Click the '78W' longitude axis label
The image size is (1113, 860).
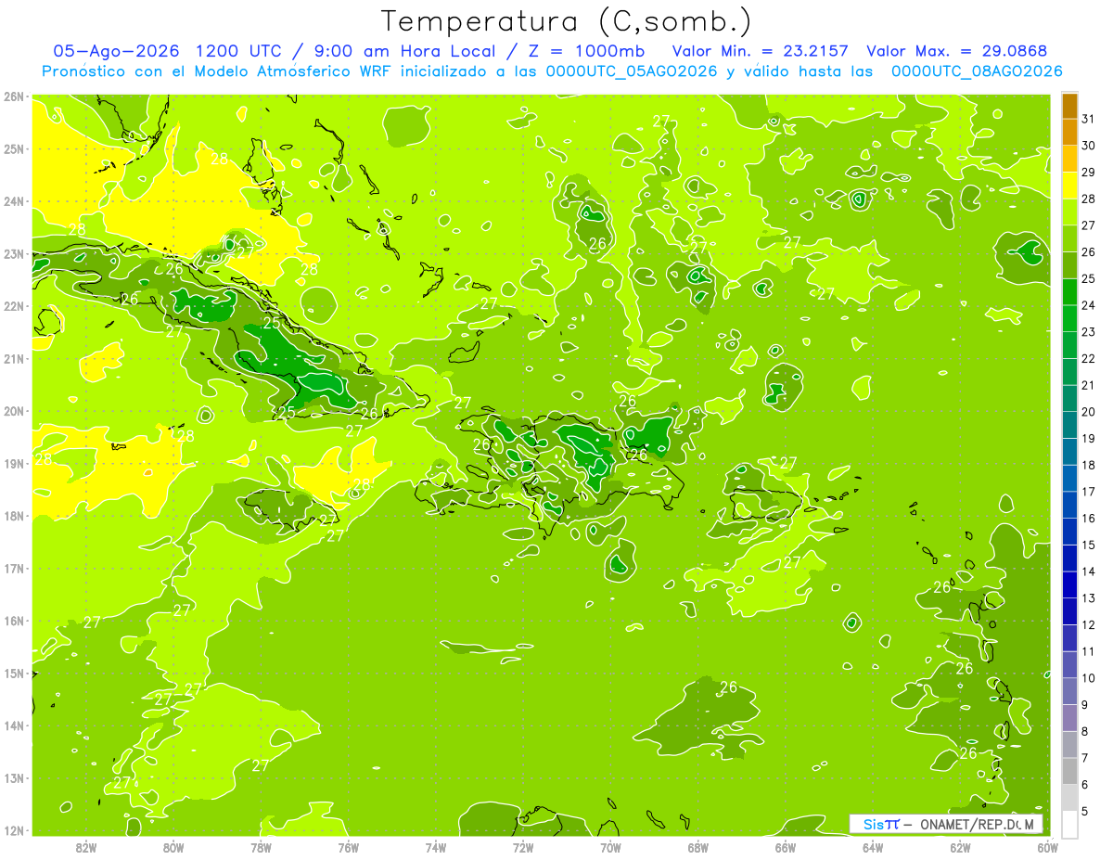(261, 847)
